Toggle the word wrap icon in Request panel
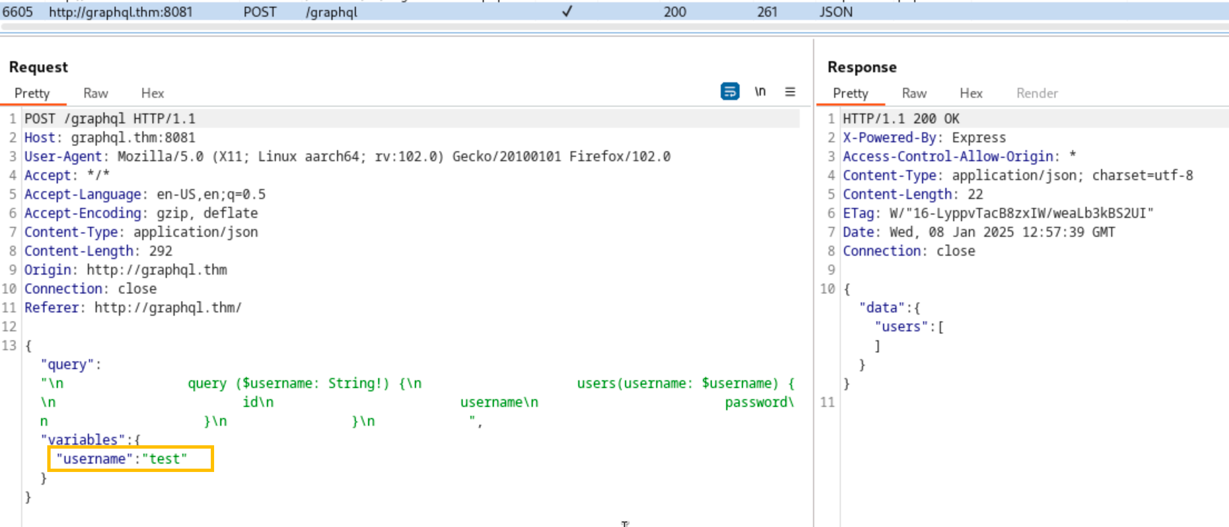The height and width of the screenshot is (527, 1229). tap(730, 91)
